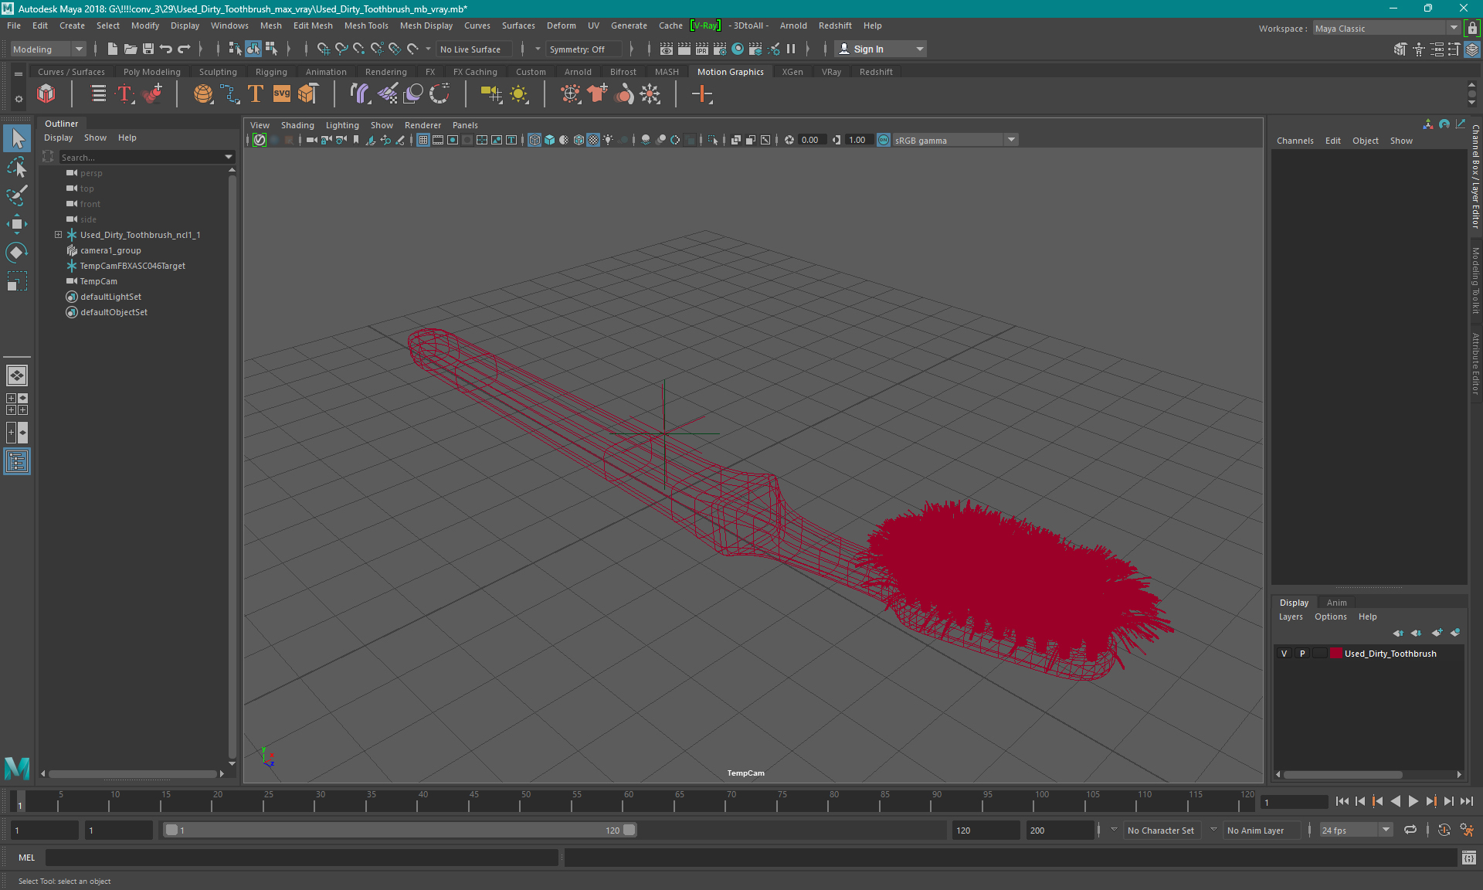Toggle the Outliner panel layout button
This screenshot has width=1483, height=890.
[x=17, y=462]
